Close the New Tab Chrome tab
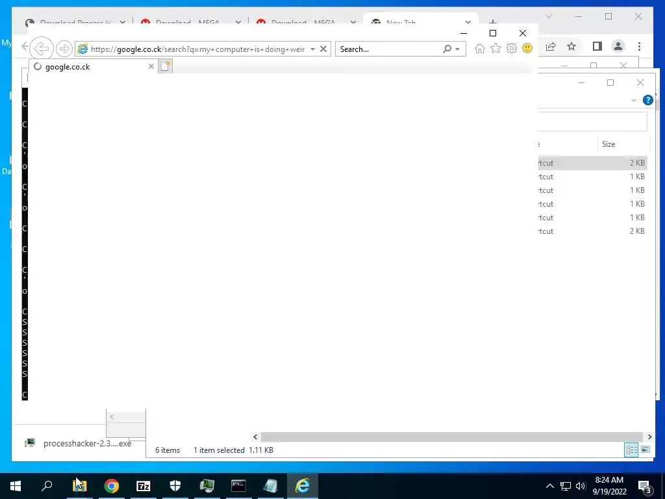The width and height of the screenshot is (665, 499). [468, 22]
